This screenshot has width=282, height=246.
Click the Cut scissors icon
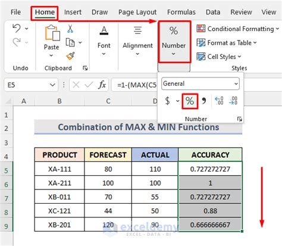pyautogui.click(x=70, y=29)
